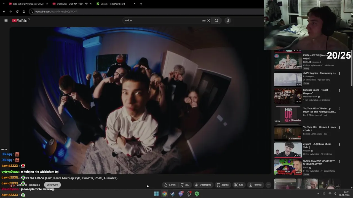Subscribe with the Subskrybuj button
Image resolution: width=353 pixels, height=198 pixels.
pos(52,185)
